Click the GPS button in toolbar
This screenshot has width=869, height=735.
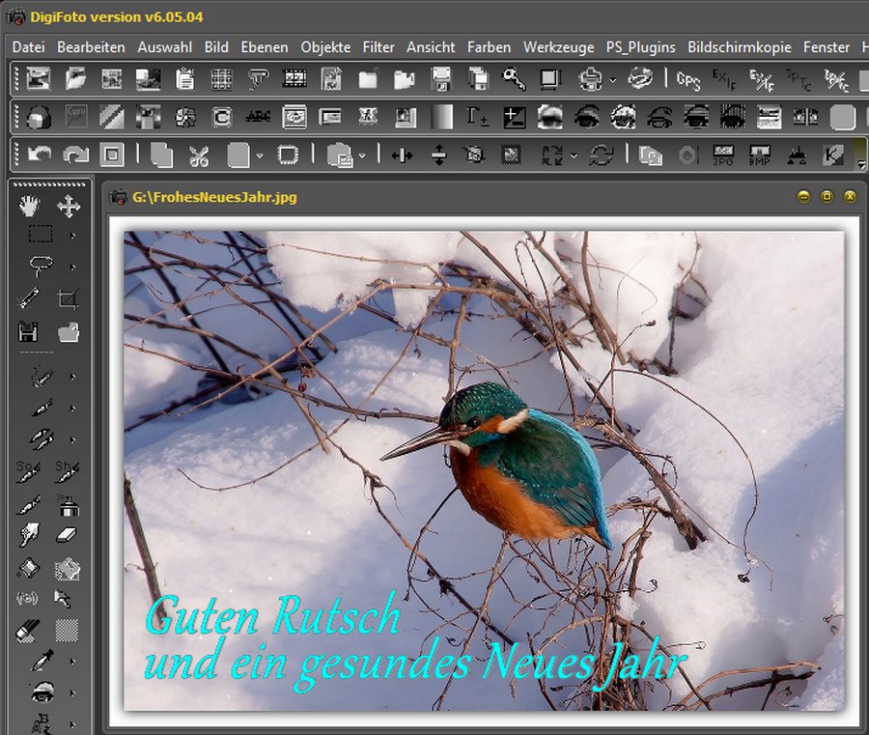pos(688,80)
